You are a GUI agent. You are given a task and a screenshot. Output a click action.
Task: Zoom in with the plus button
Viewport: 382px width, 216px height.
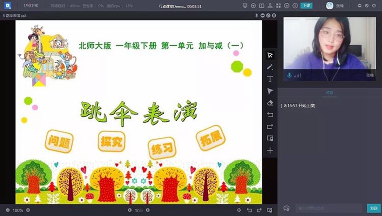pos(28,210)
